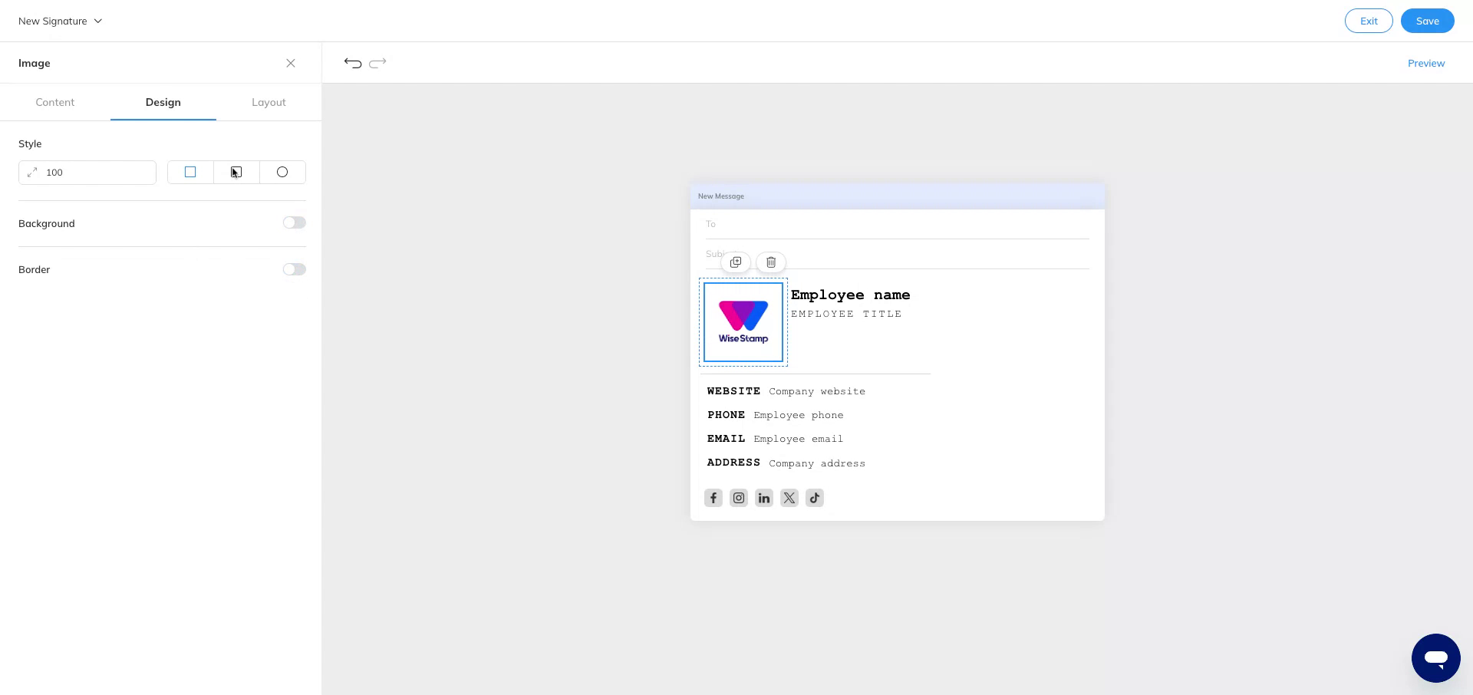Select the rounded-corner image style
This screenshot has height=695, width=1473.
coord(236,172)
